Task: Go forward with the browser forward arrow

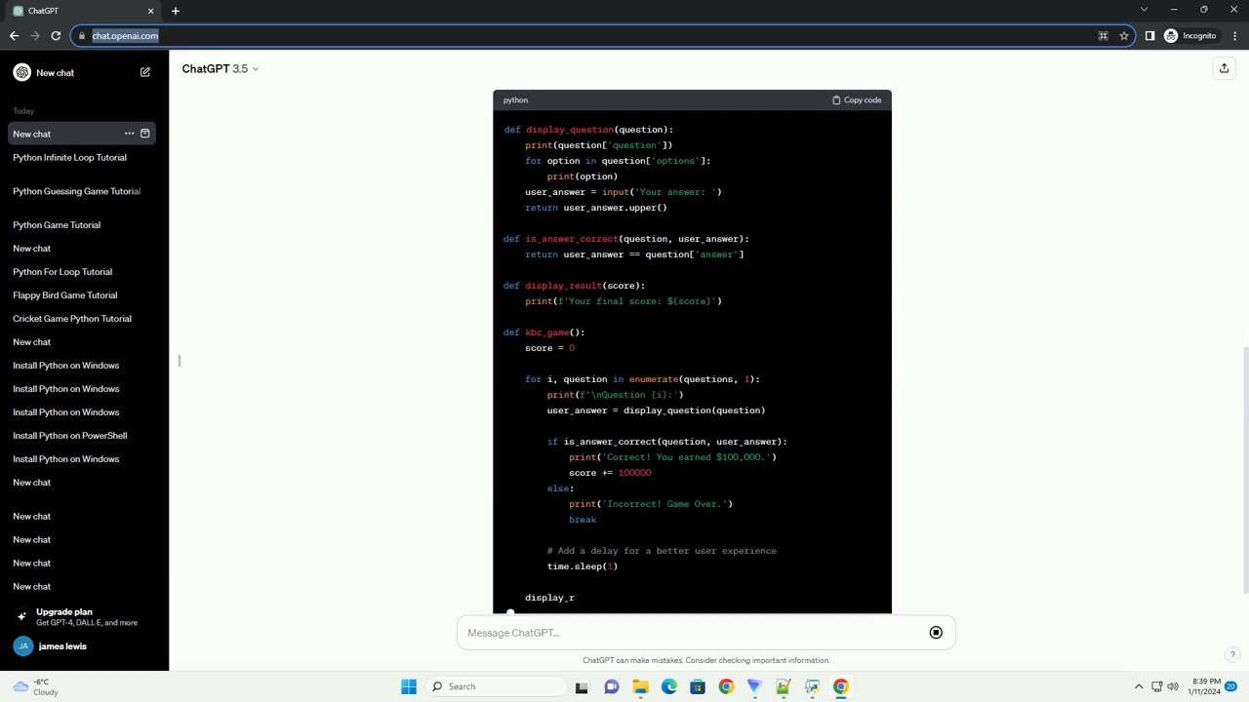Action: click(35, 36)
